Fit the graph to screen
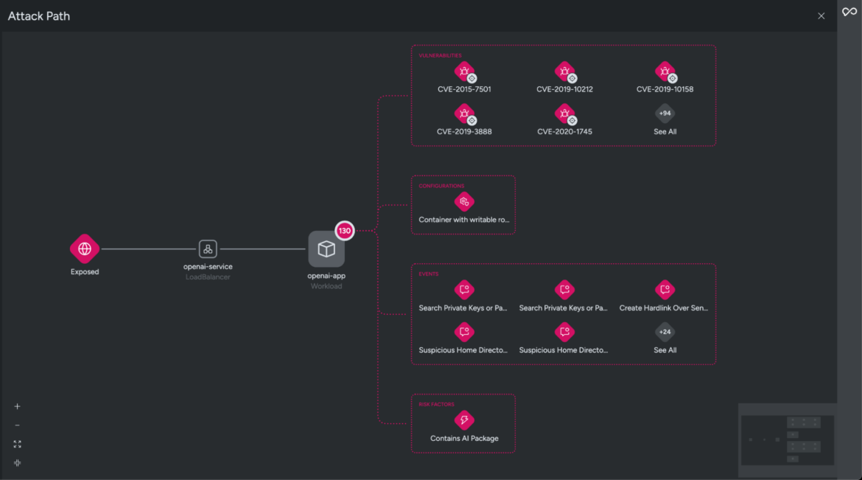This screenshot has height=480, width=862. click(x=17, y=444)
